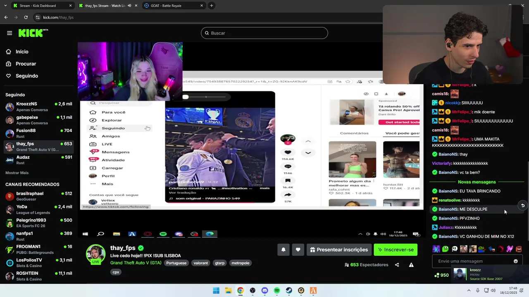Open File Explorer from taskbar
Viewport: 529px width, 297px height.
tap(228, 290)
